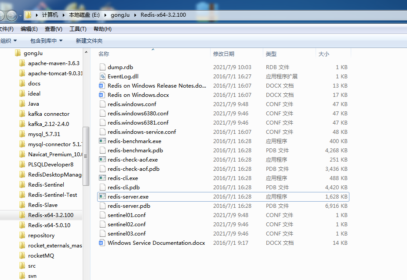Screen dimensions: 407x280
Task: Go to 计算机 in the address bar
Action: coord(50,15)
